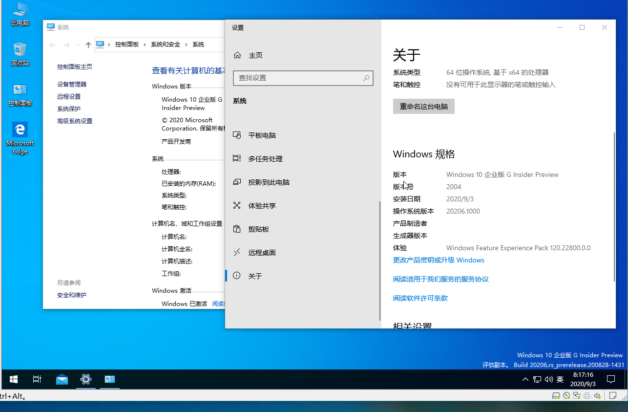This screenshot has width=628, height=412.
Task: Launch the Mail app from taskbar
Action: 62,379
